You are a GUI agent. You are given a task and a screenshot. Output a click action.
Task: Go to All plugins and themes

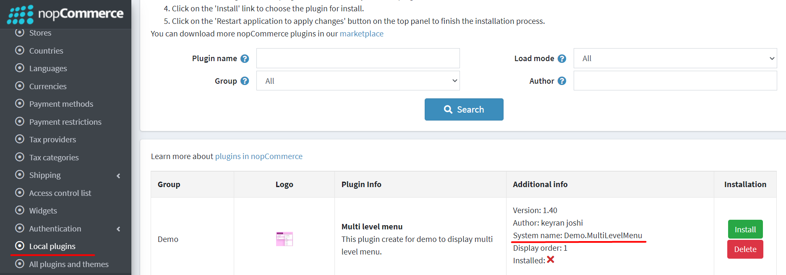(x=68, y=265)
